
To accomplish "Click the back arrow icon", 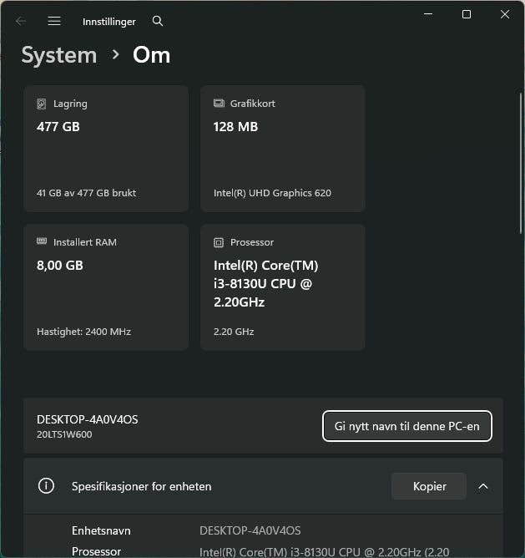I will click(x=21, y=21).
